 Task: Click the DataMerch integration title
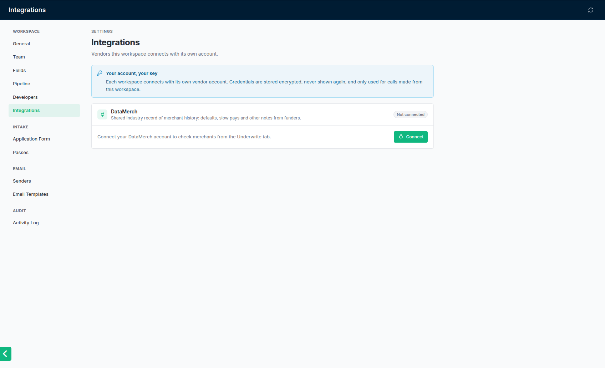[124, 112]
